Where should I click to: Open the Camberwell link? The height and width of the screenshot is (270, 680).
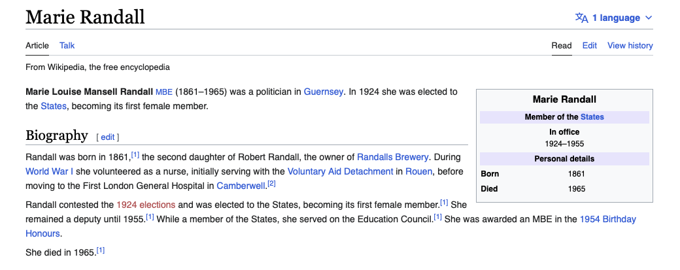click(x=241, y=186)
